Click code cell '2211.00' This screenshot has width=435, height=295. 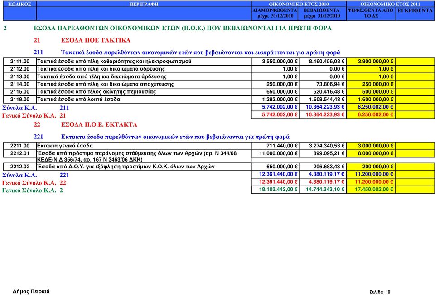(x=19, y=146)
